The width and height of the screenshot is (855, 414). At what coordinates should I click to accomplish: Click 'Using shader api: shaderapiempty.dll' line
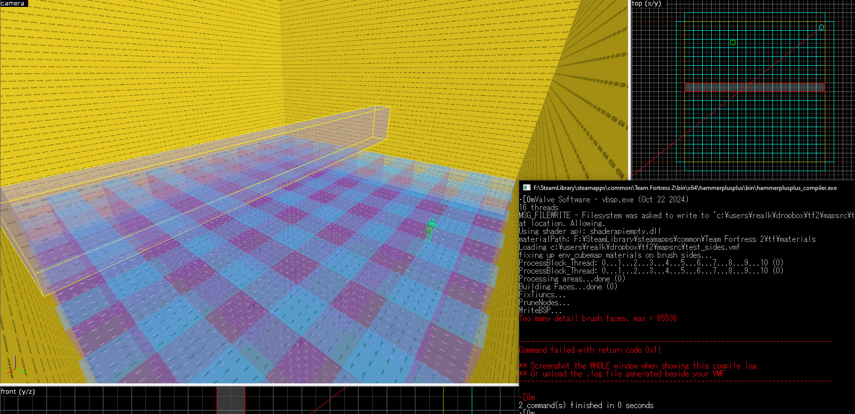tap(589, 231)
